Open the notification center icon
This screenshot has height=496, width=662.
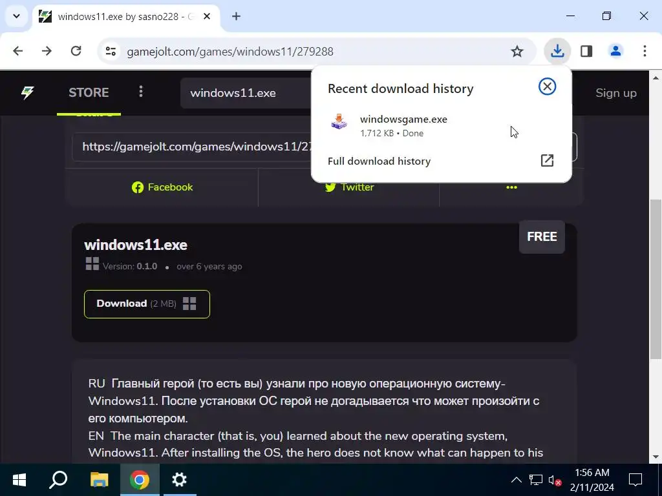click(x=635, y=480)
